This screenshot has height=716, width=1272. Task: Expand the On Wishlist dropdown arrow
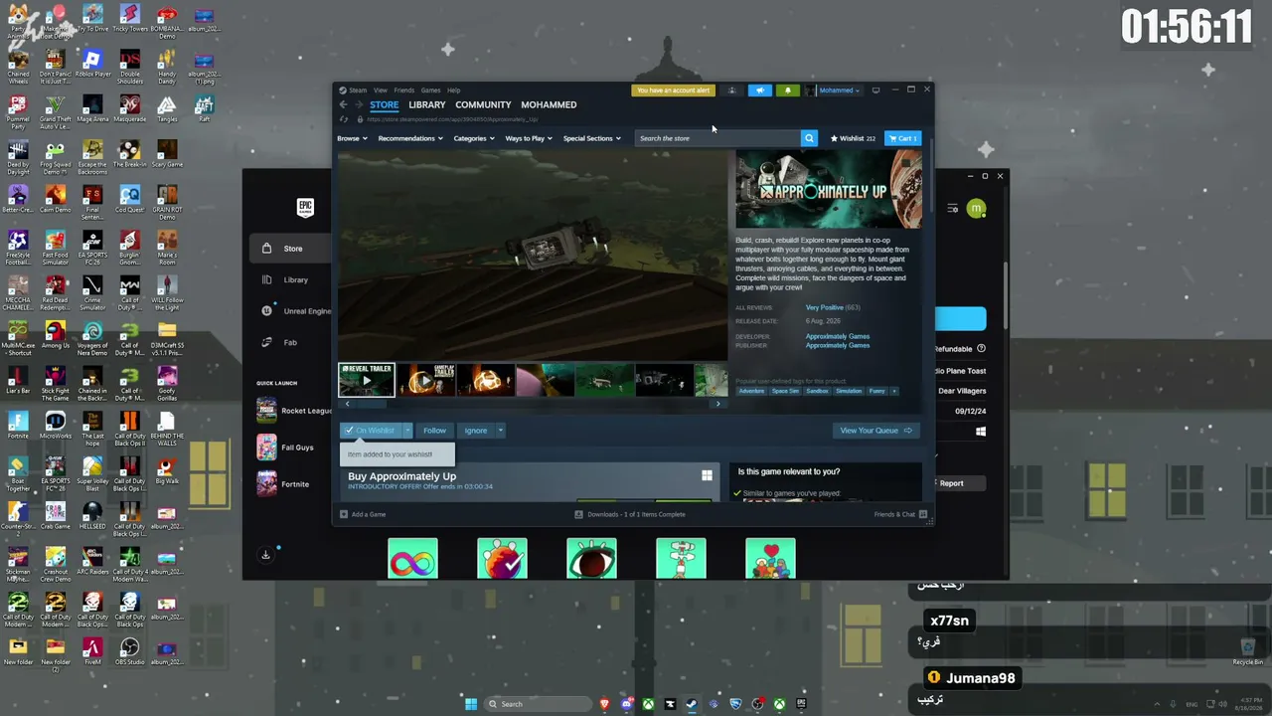tap(407, 431)
